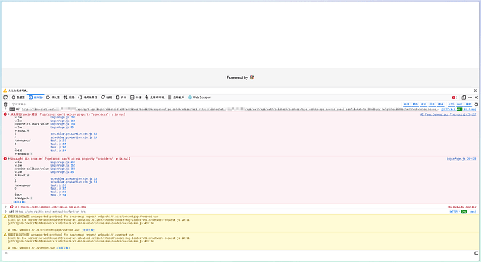
Task: Click the Powered by logo icon
Action: pyautogui.click(x=252, y=77)
